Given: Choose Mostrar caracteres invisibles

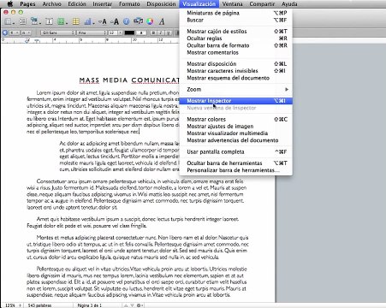Looking at the screenshot, I should coord(235,71).
